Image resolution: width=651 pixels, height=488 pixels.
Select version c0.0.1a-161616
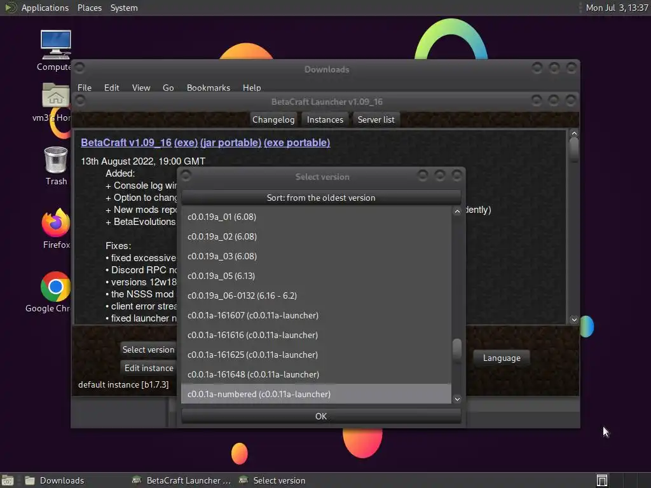316,335
